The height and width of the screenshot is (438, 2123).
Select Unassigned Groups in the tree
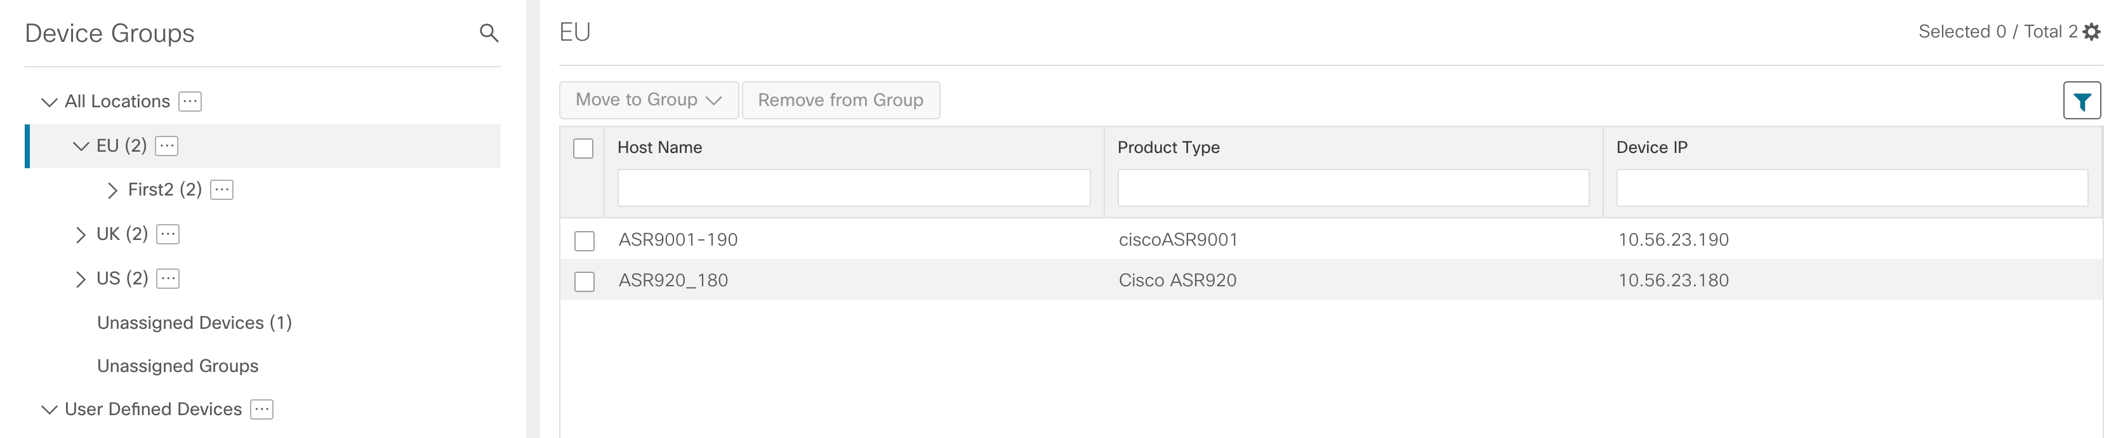[x=177, y=366]
